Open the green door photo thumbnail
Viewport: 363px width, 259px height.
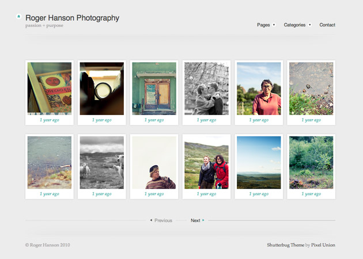coord(154,88)
